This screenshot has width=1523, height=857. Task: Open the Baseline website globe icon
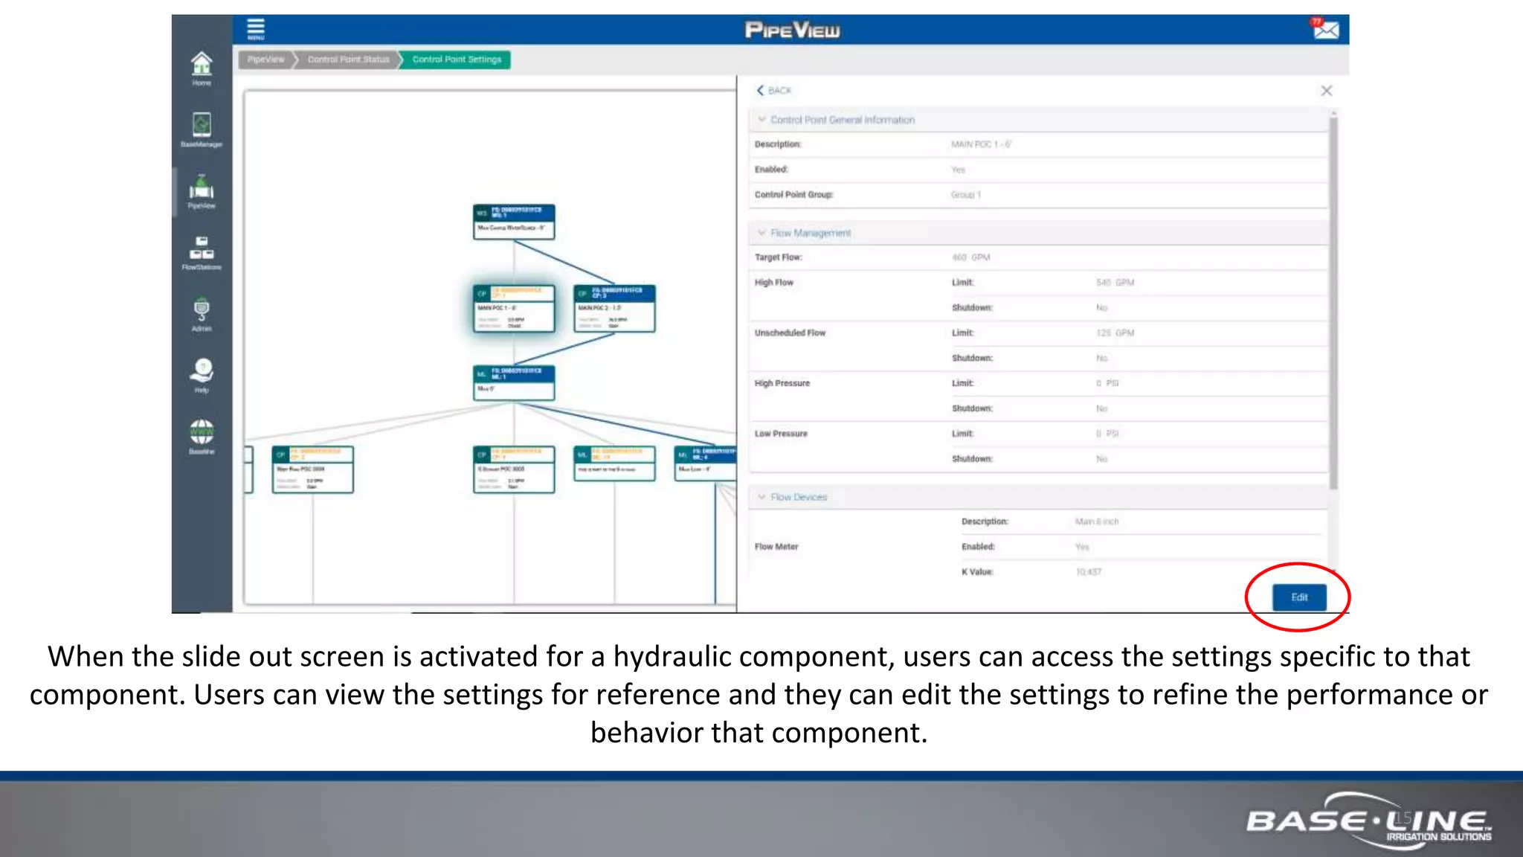tap(202, 437)
